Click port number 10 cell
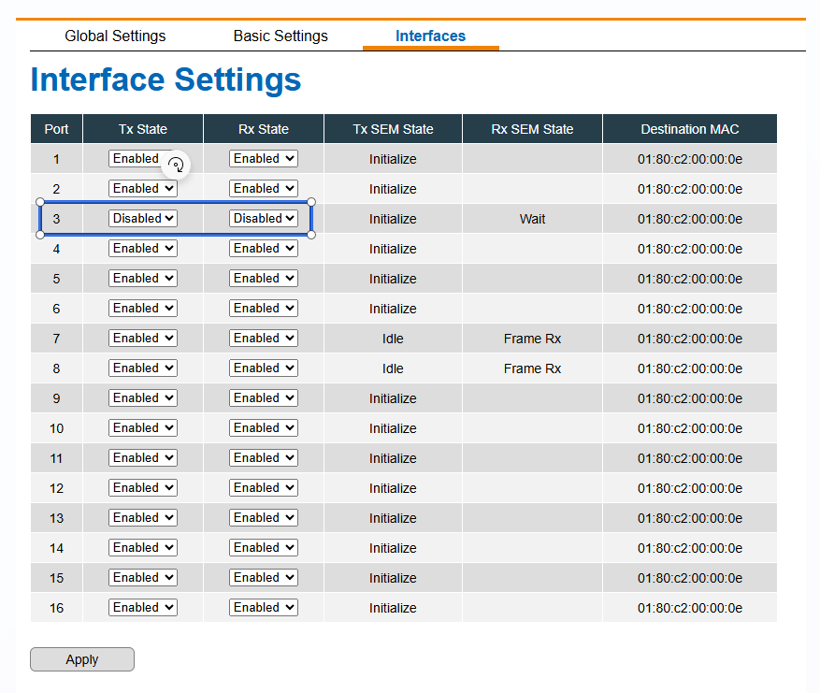This screenshot has width=820, height=693. click(56, 428)
